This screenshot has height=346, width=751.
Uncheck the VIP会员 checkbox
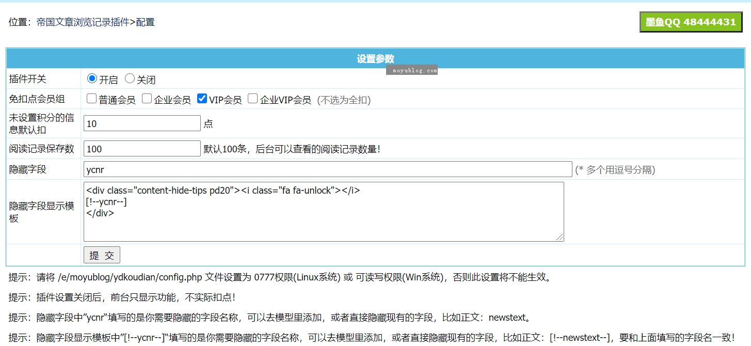pos(202,99)
